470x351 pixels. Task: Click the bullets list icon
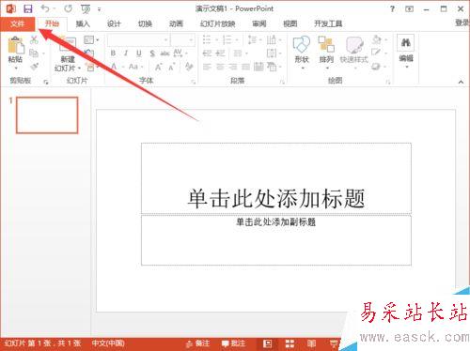click(207, 39)
